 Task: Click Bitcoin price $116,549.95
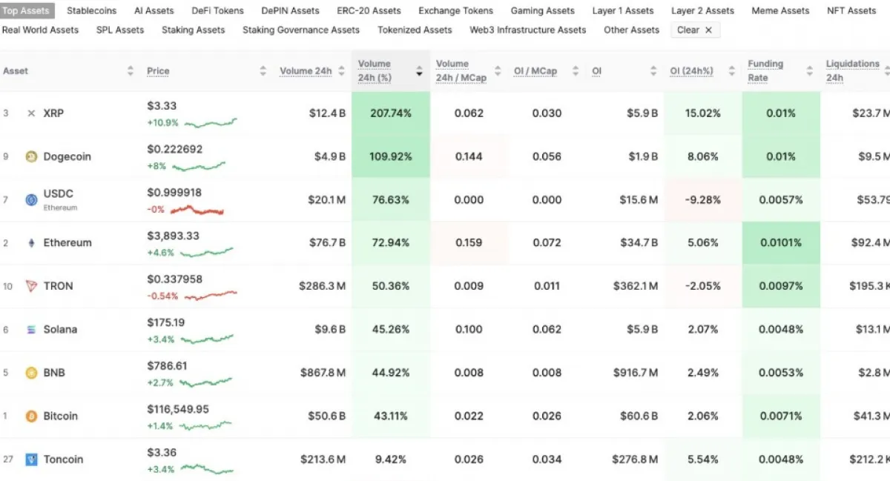[178, 409]
